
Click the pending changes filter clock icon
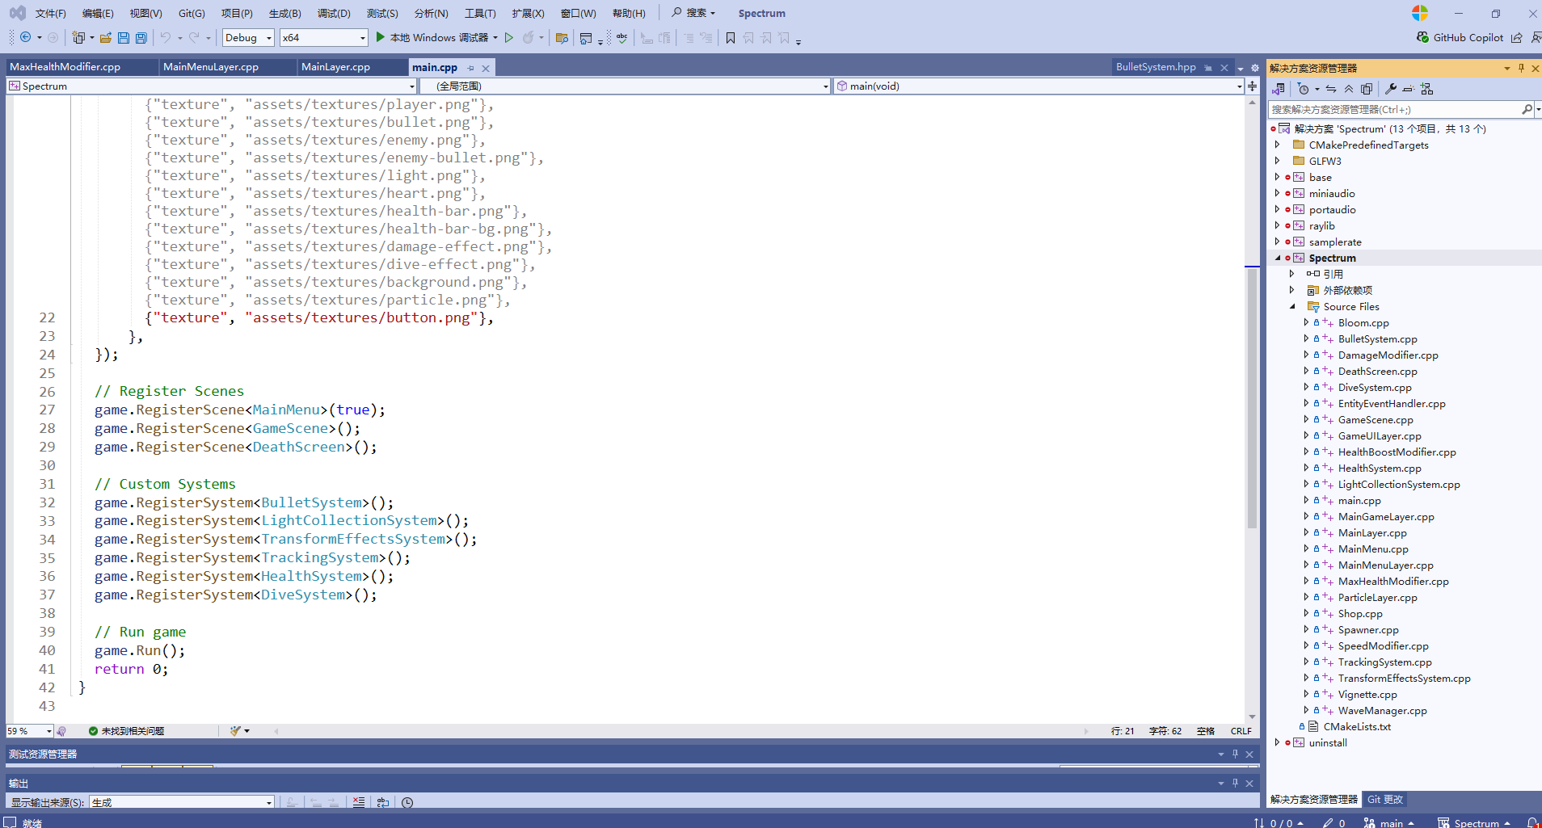click(1304, 89)
